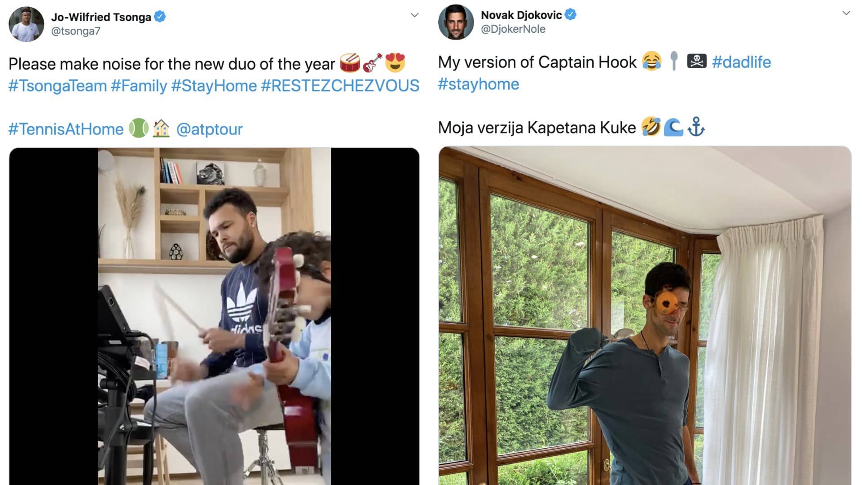
Task: Open the @tsonga7 handle
Action: pos(76,31)
